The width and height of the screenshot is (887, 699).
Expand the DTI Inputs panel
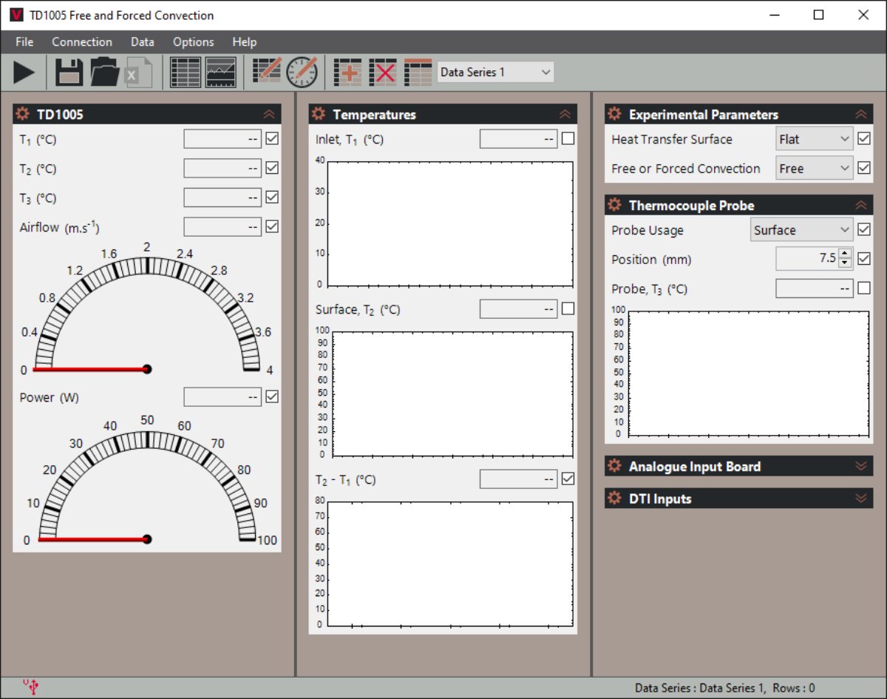[x=861, y=498]
